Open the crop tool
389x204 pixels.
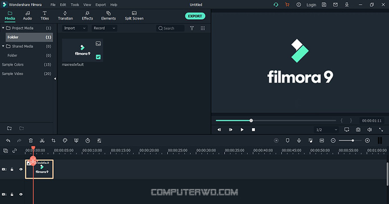click(53, 141)
